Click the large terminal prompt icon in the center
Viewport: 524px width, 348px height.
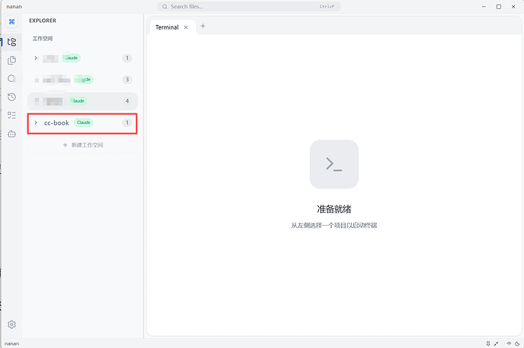[334, 164]
